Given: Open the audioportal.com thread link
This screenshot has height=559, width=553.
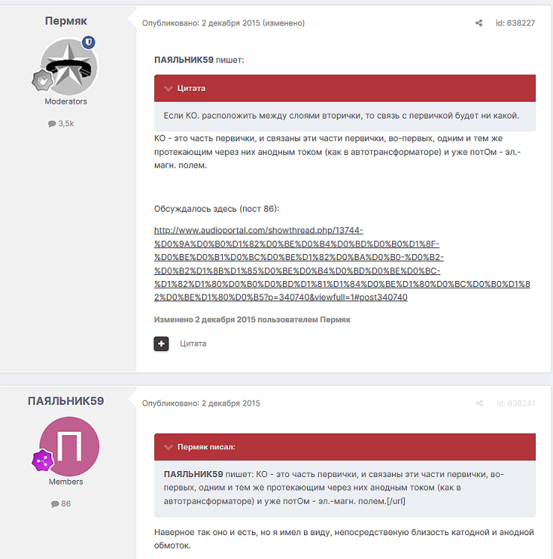Looking at the screenshot, I should [x=342, y=264].
